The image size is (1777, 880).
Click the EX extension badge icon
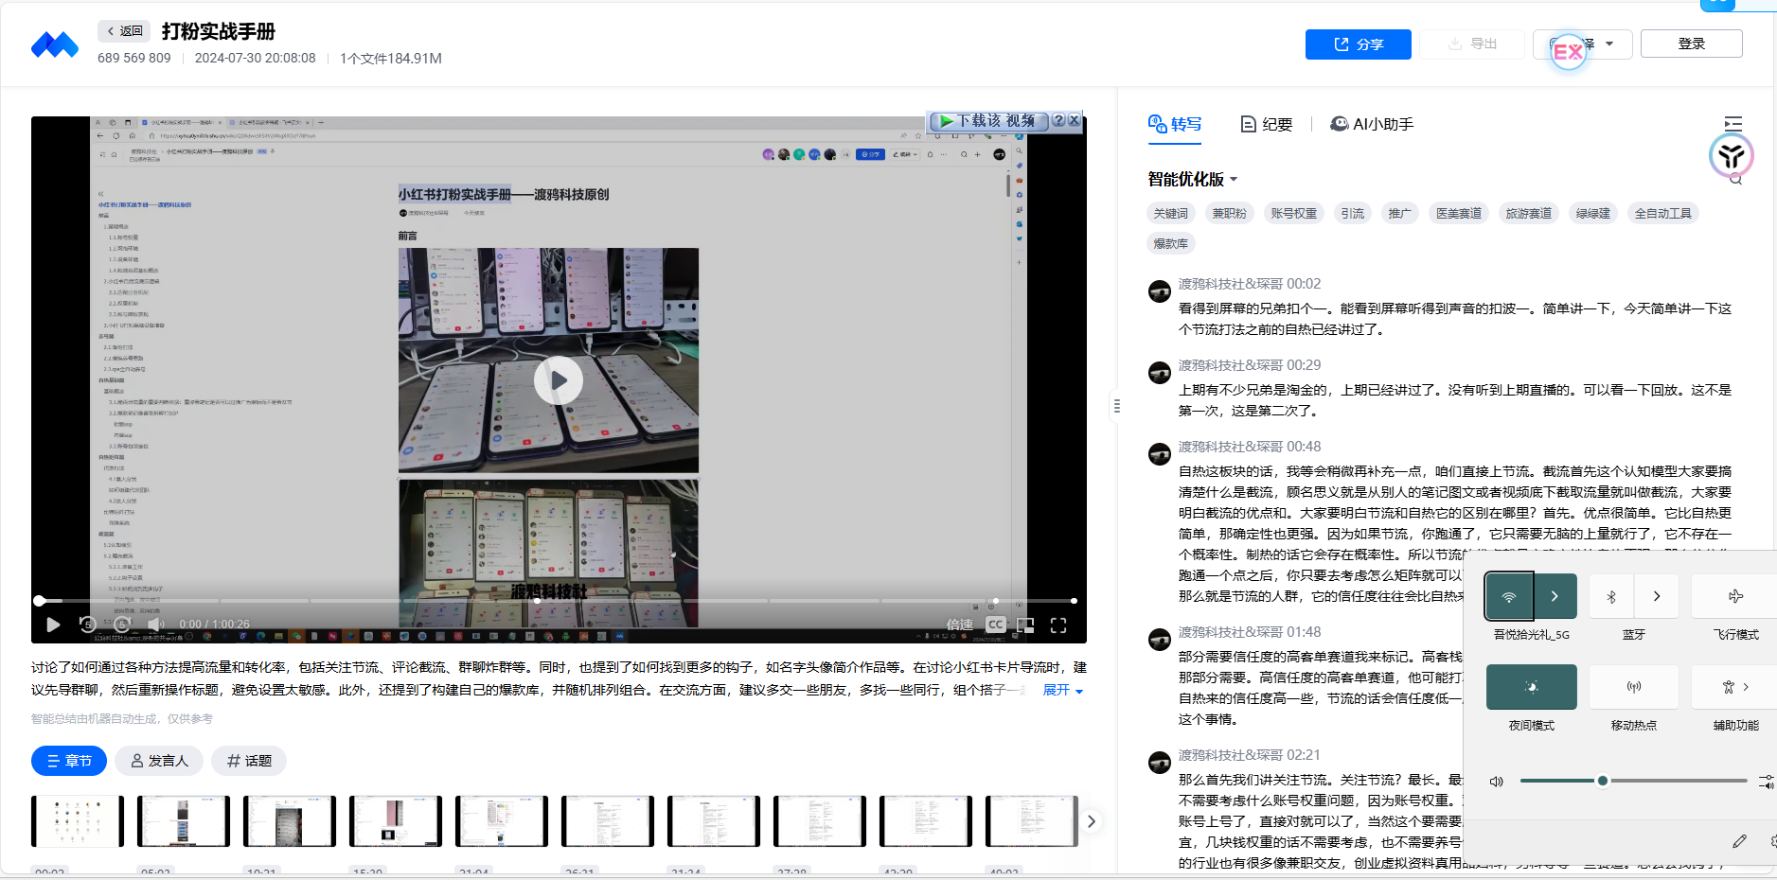[1568, 52]
